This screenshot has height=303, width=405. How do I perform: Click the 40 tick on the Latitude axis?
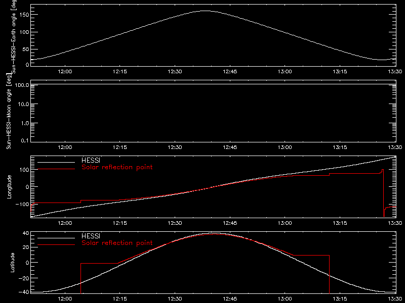(26, 233)
